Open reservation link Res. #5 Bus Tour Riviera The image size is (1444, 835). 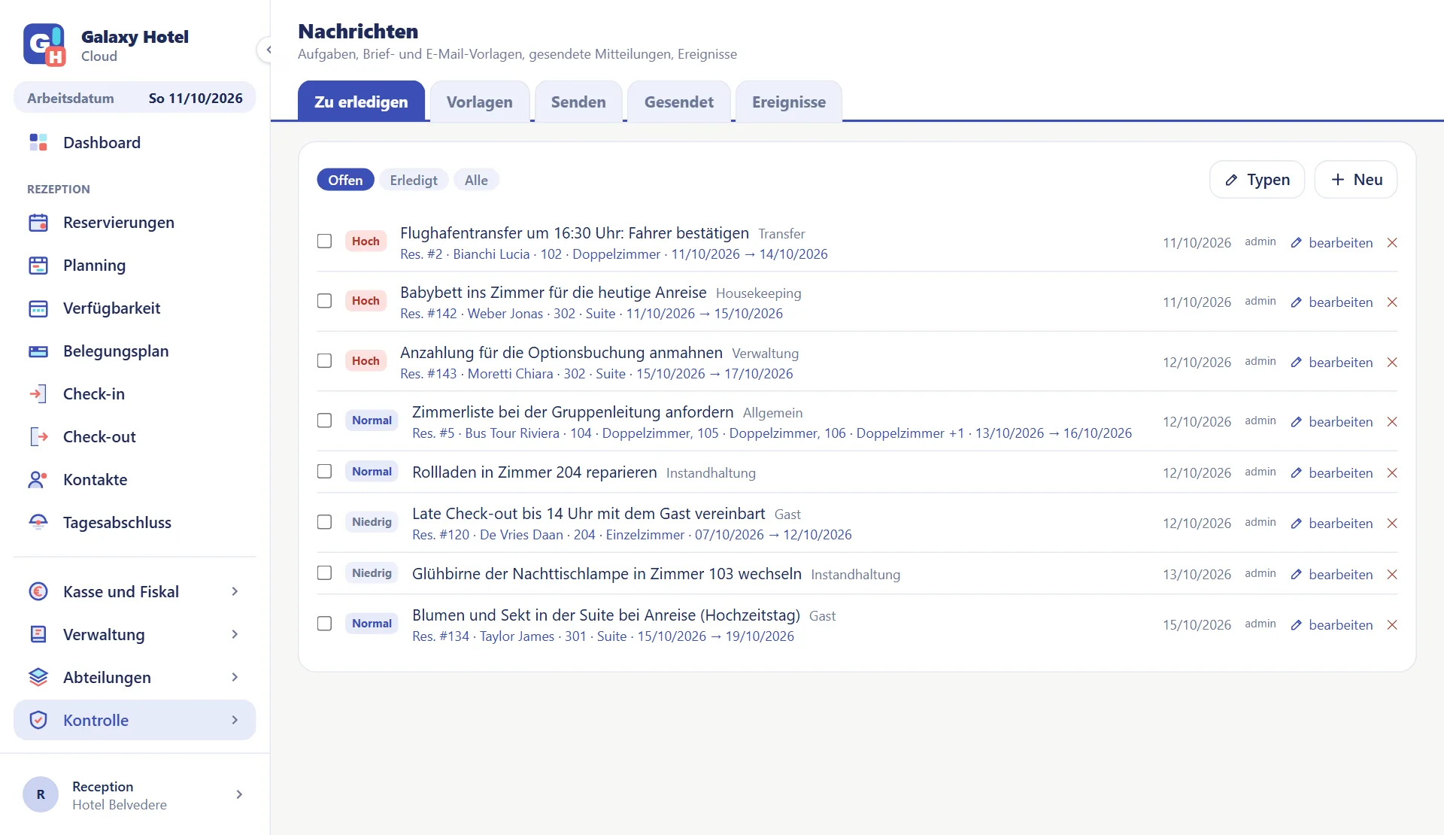[x=772, y=433]
